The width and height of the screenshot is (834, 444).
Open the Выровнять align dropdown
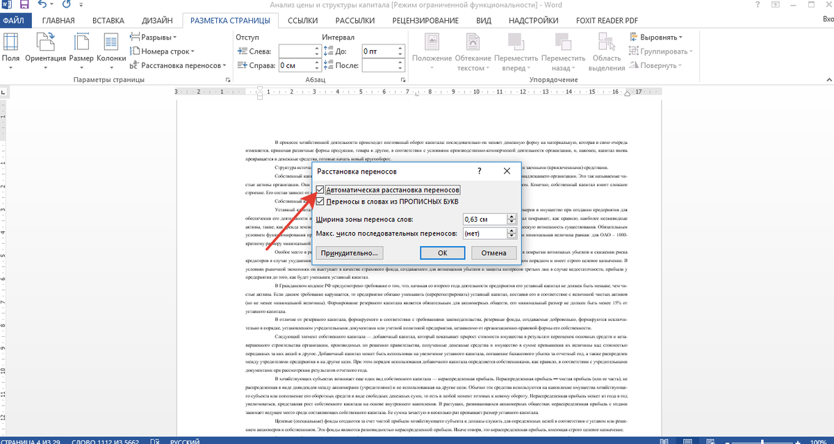click(x=656, y=37)
